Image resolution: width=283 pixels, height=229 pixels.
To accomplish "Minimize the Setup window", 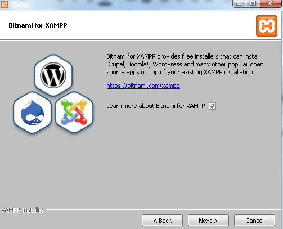I will point(239,3).
